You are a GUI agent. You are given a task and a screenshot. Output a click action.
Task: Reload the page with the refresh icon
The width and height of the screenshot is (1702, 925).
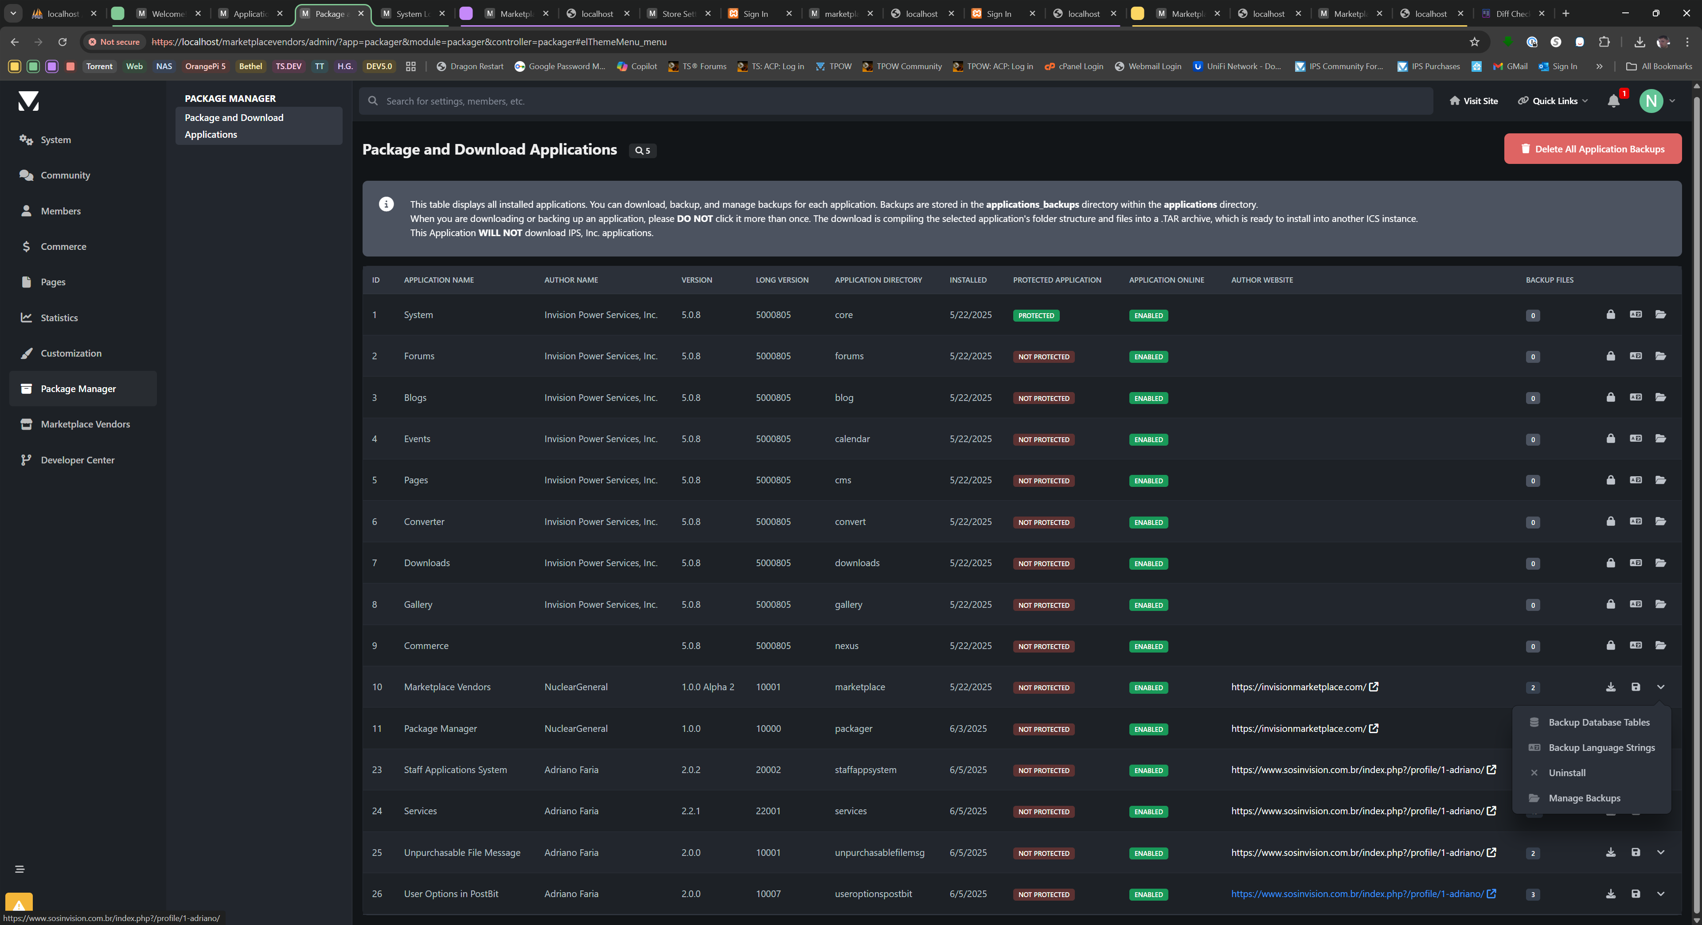pos(62,42)
